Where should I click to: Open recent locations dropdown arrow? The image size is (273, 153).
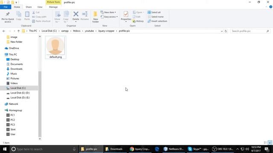14,31
